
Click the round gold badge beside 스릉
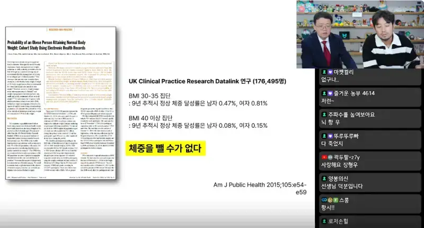[330, 200]
